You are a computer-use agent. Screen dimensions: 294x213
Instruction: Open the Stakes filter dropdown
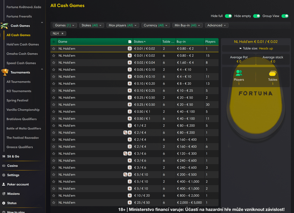point(91,25)
